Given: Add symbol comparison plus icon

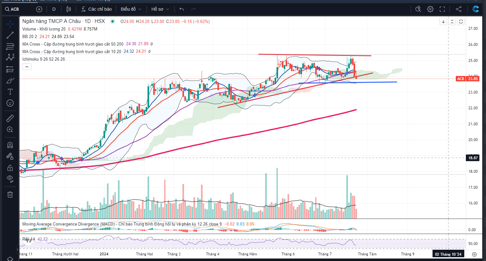Looking at the screenshot, I should (39, 9).
